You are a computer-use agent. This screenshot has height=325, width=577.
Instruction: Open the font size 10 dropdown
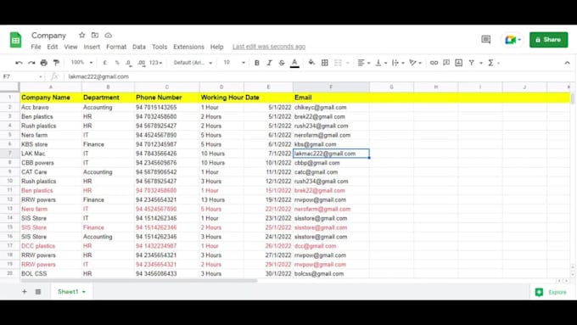coord(234,63)
